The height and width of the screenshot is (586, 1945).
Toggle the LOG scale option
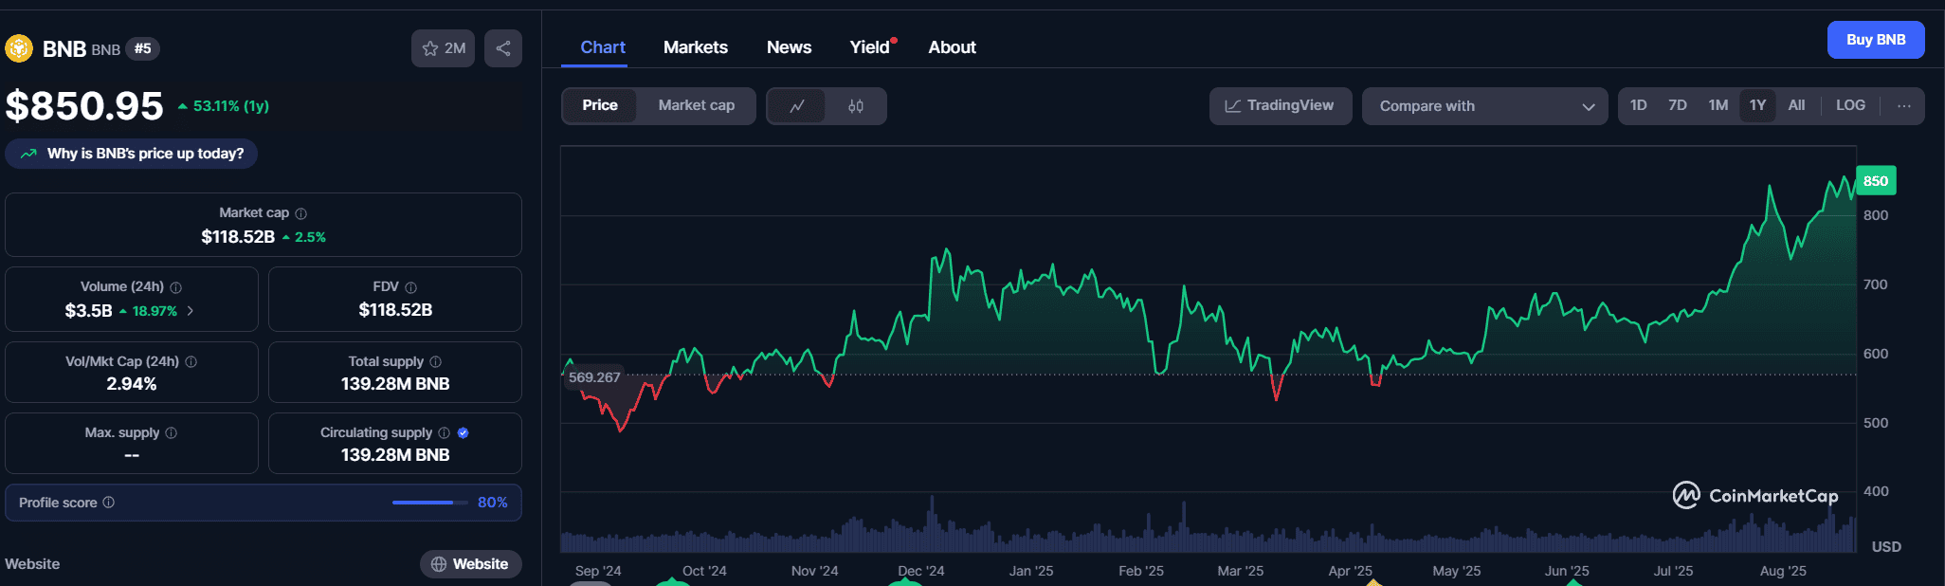(1849, 105)
